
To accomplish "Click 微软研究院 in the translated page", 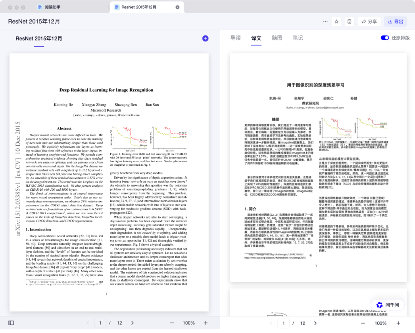I will pos(310,103).
